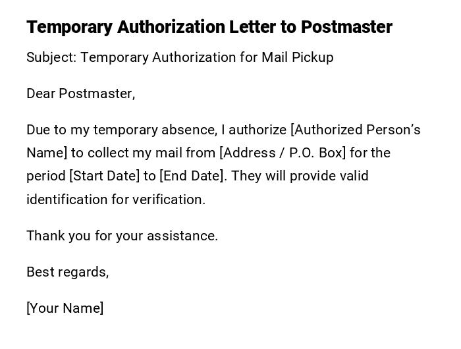Click the "Subject:" label text
The height and width of the screenshot is (349, 461).
pos(51,57)
